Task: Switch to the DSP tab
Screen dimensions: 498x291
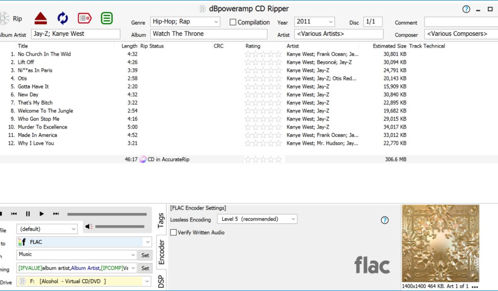Action: (161, 281)
